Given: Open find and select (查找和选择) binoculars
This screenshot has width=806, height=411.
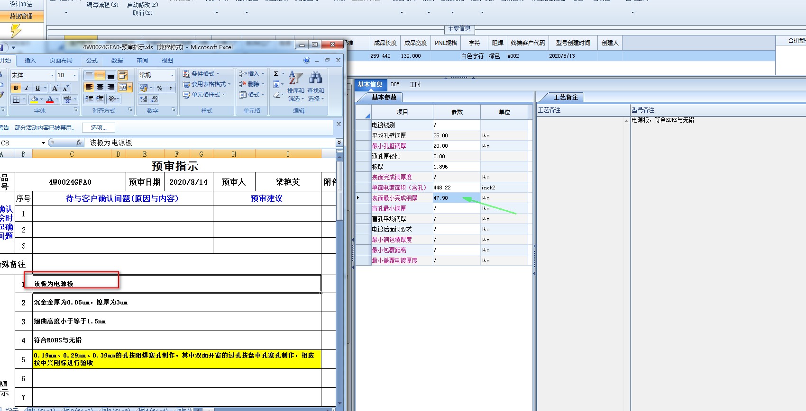Looking at the screenshot, I should click(x=316, y=86).
